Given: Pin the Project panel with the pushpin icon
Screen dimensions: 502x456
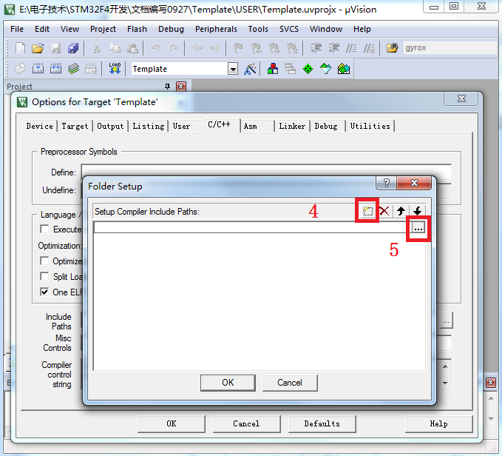Looking at the screenshot, I should 167,86.
